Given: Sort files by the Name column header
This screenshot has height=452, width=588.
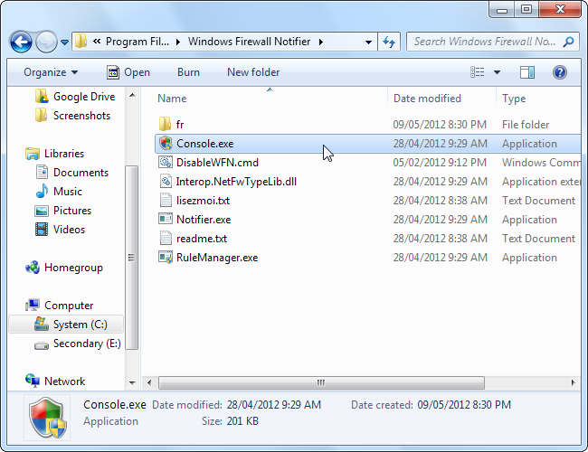Looking at the screenshot, I should click(172, 99).
